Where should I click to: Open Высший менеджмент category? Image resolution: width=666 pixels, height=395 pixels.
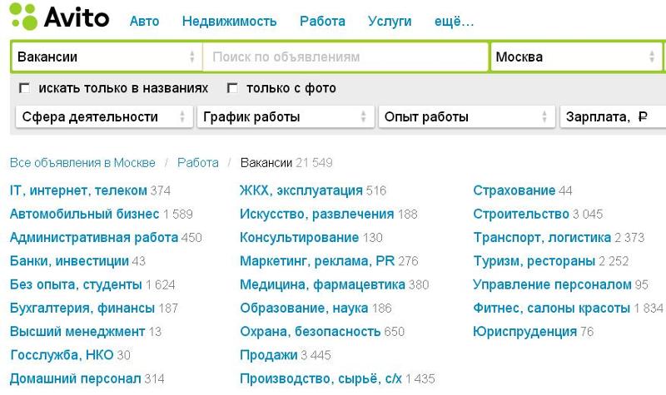point(77,331)
